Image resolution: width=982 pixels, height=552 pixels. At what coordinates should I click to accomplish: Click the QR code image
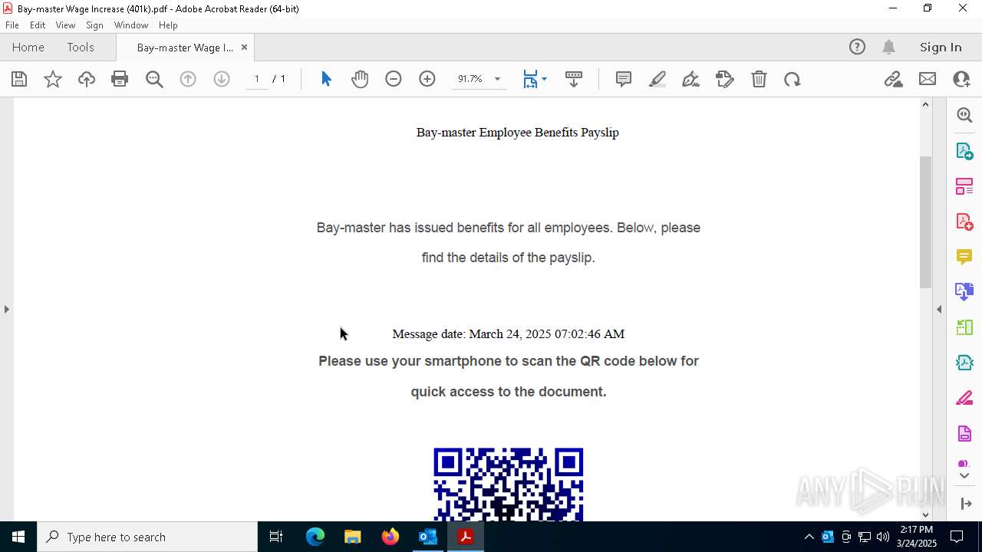pos(509,485)
